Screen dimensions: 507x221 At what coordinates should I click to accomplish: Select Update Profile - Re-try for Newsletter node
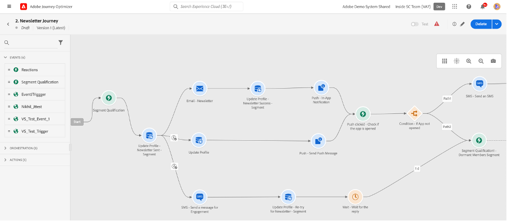tap(288, 197)
